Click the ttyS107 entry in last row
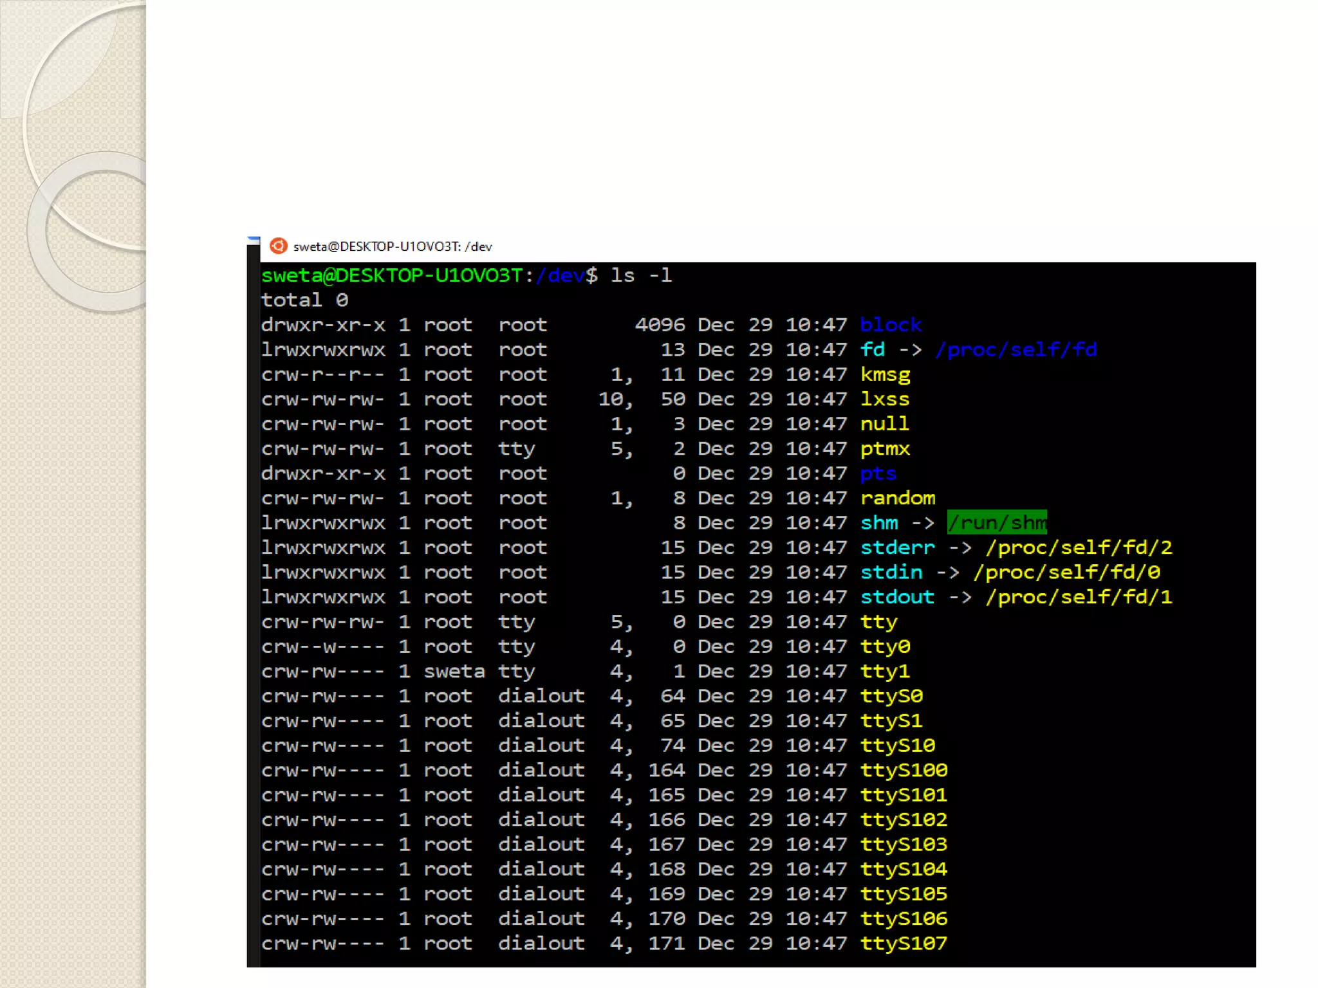The image size is (1318, 988). pyautogui.click(x=904, y=944)
